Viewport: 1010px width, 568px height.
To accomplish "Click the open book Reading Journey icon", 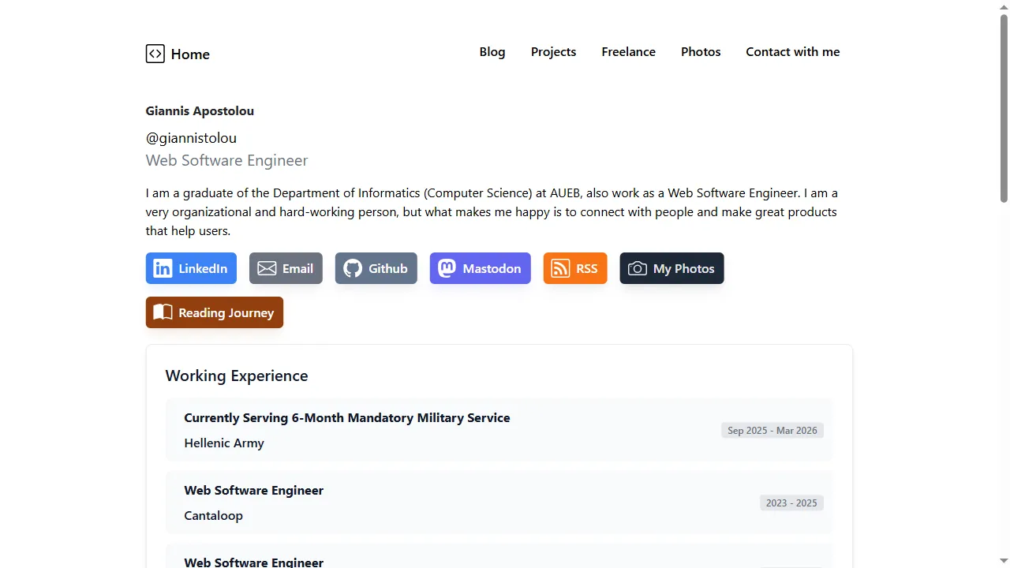I will [163, 312].
